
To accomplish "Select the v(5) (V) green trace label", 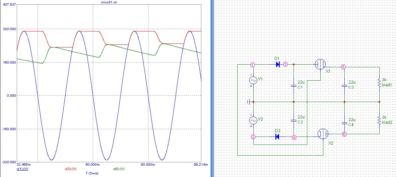I will pyautogui.click(x=119, y=169).
